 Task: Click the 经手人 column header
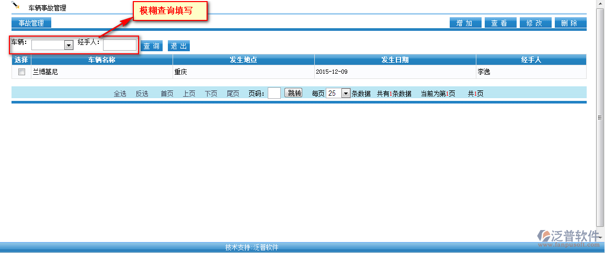tap(531, 60)
